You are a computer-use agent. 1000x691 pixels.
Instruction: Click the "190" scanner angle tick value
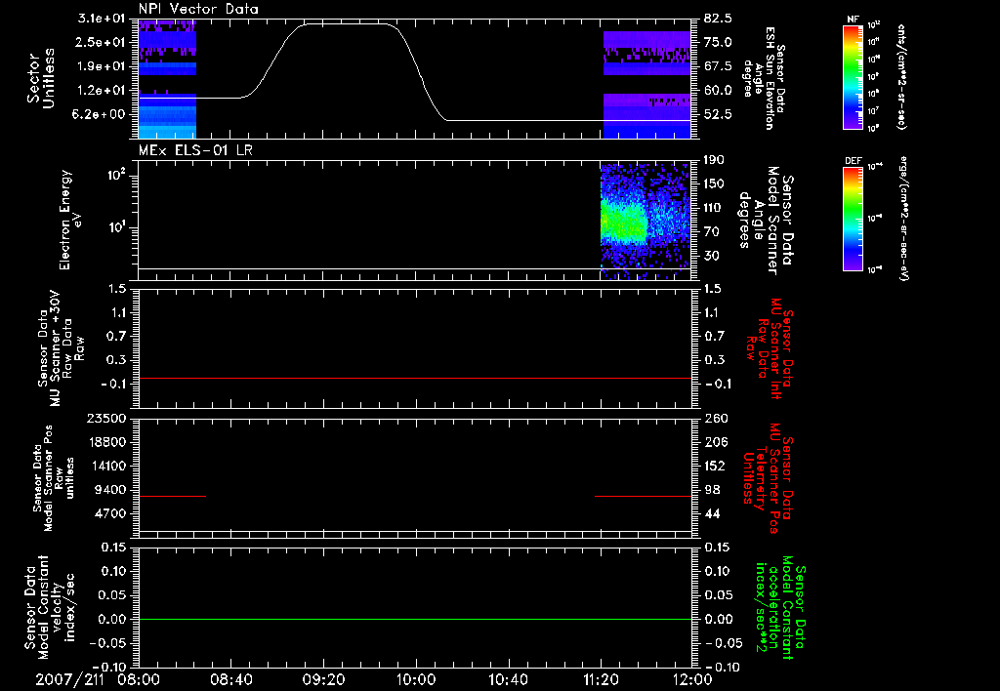714,160
